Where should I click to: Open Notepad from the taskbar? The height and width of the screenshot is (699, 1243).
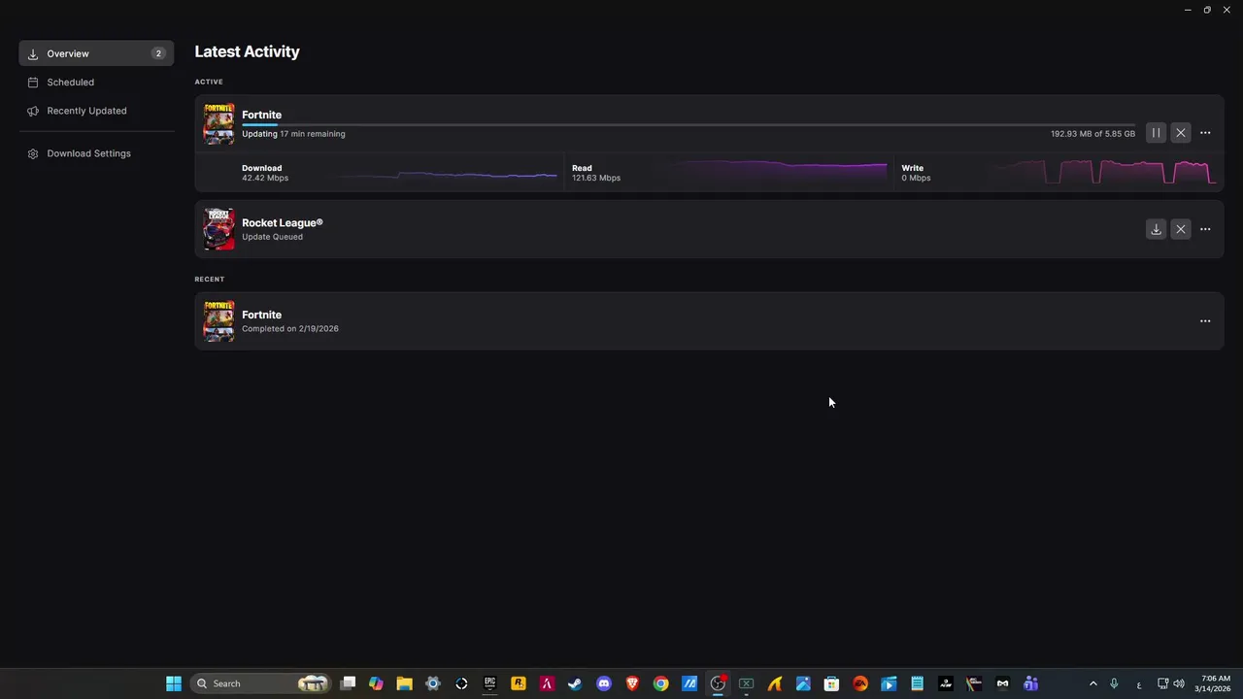(917, 683)
